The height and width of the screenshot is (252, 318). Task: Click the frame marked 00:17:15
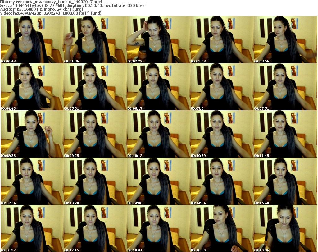[96, 228]
